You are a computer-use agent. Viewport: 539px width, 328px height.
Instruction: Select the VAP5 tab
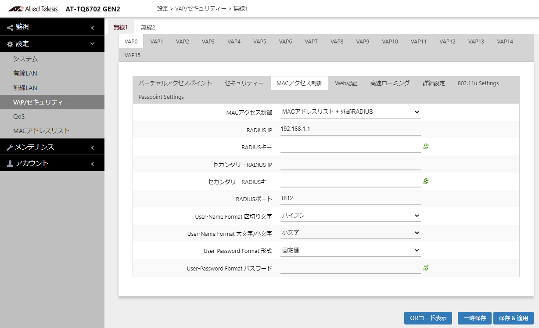tap(260, 42)
